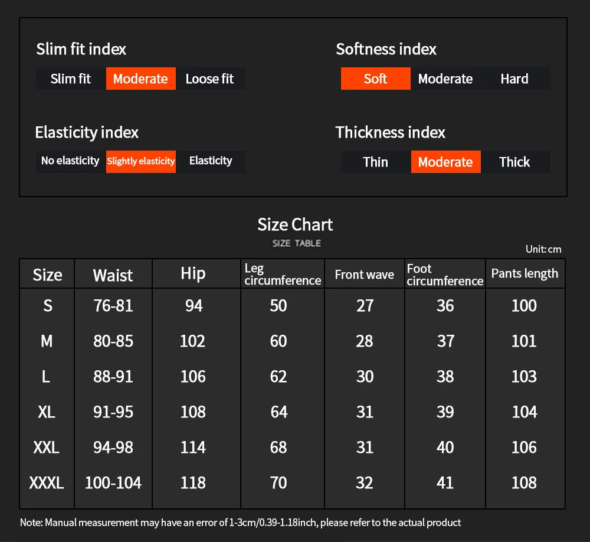Click the Waist column header
This screenshot has width=590, height=542.
(x=113, y=275)
